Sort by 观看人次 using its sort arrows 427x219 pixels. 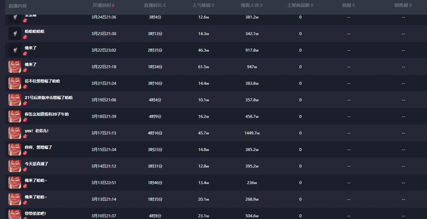point(261,5)
